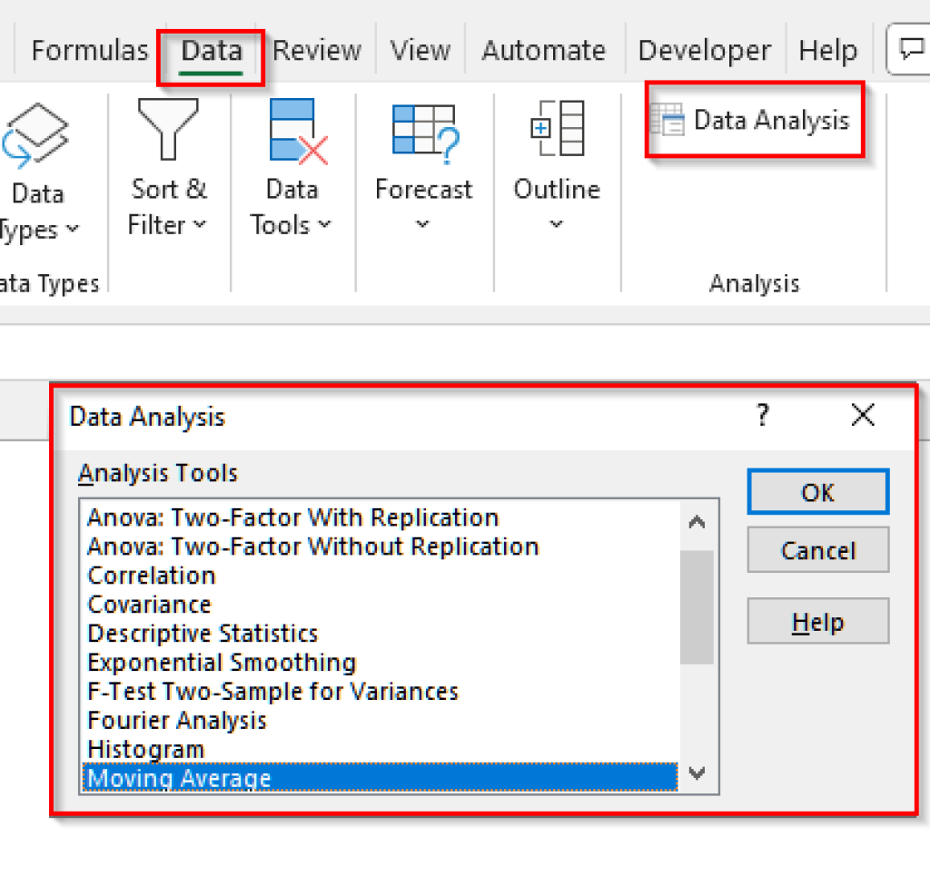Confirm with the OK button
This screenshot has height=876, width=930.
(x=816, y=493)
